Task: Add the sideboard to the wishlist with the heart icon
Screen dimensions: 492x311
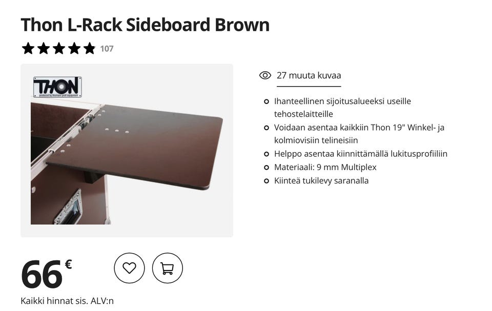Action: [129, 268]
